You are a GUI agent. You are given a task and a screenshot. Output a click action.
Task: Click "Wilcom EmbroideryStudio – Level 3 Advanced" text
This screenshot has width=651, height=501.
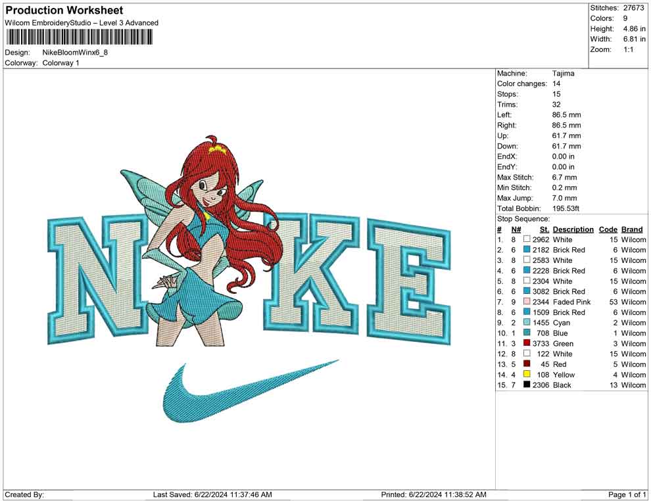pyautogui.click(x=82, y=23)
